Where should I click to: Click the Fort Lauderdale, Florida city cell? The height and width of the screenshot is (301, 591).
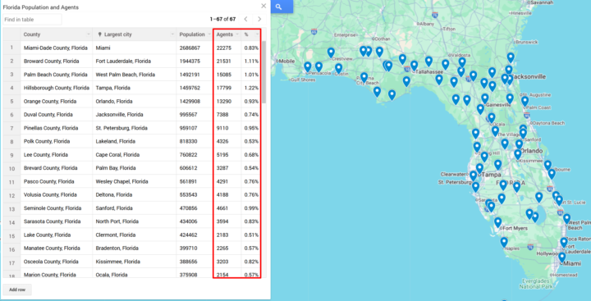pyautogui.click(x=134, y=61)
